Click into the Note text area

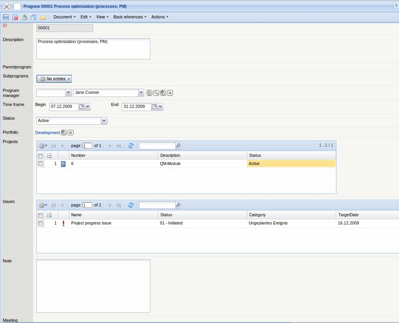point(93,286)
